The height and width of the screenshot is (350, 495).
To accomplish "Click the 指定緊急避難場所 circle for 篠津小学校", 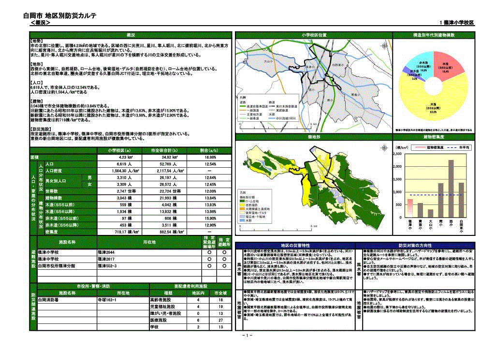I will pyautogui.click(x=209, y=252).
